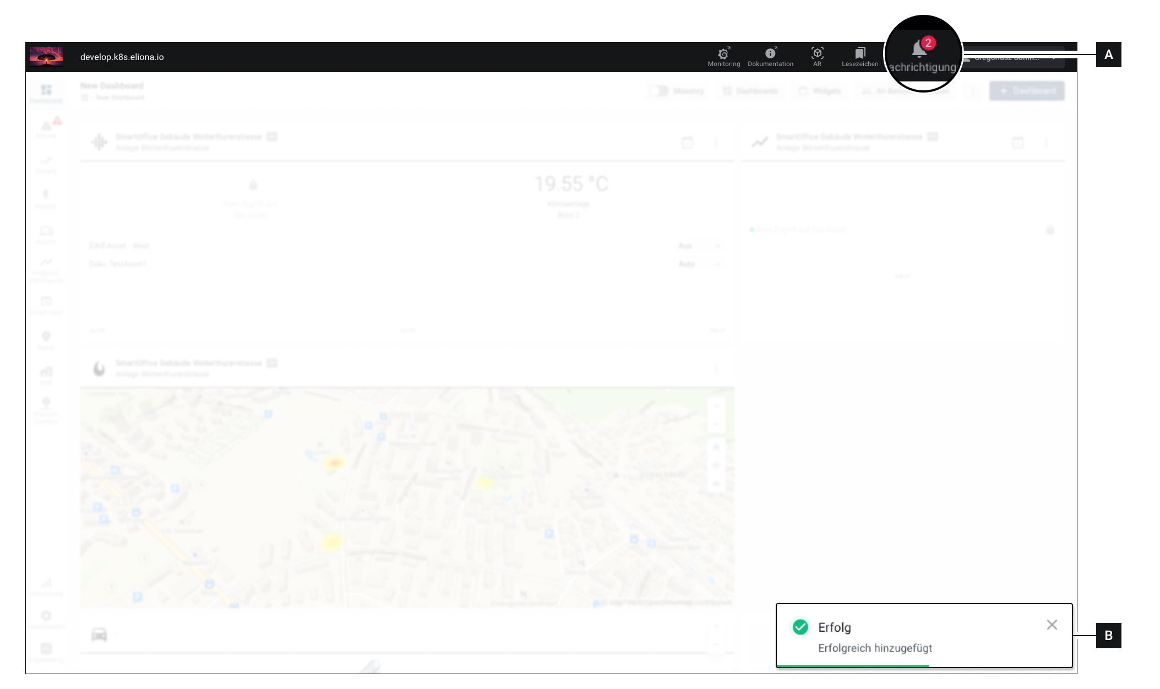Viewport: 1160px width, 689px height.
Task: Expand the Auto dropdown for Doku TestAsset1
Action: [x=700, y=264]
